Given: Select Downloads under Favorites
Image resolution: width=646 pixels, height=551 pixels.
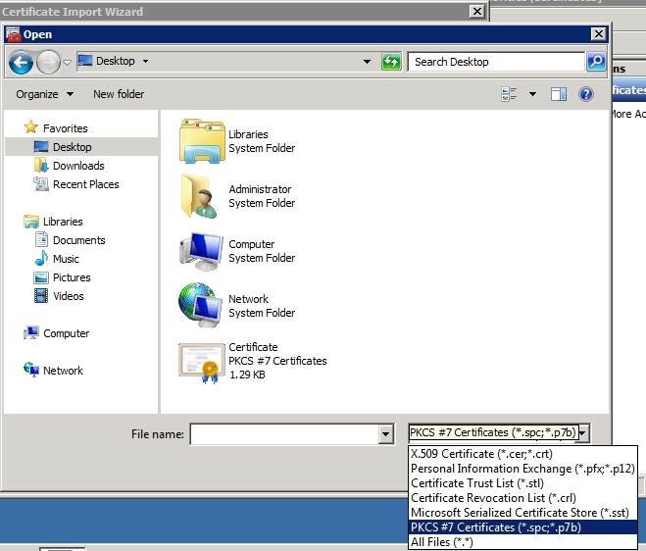Looking at the screenshot, I should coord(78,166).
